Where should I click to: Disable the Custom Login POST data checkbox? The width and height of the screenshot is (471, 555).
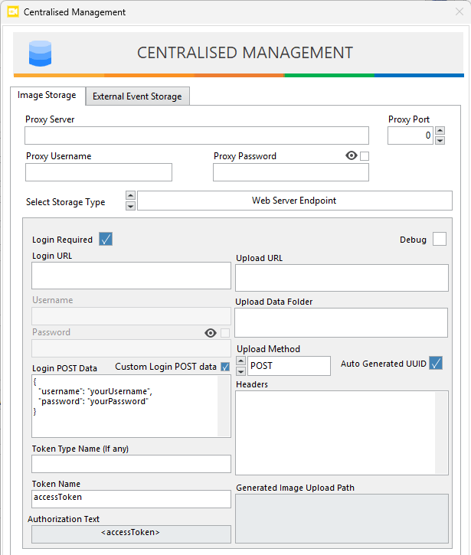click(224, 367)
